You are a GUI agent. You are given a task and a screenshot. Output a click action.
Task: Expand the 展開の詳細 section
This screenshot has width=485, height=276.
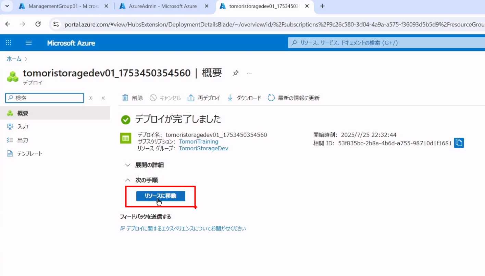(144, 165)
